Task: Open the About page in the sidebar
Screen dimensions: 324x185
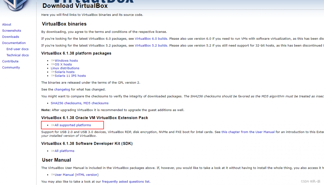Action: [x=7, y=24]
